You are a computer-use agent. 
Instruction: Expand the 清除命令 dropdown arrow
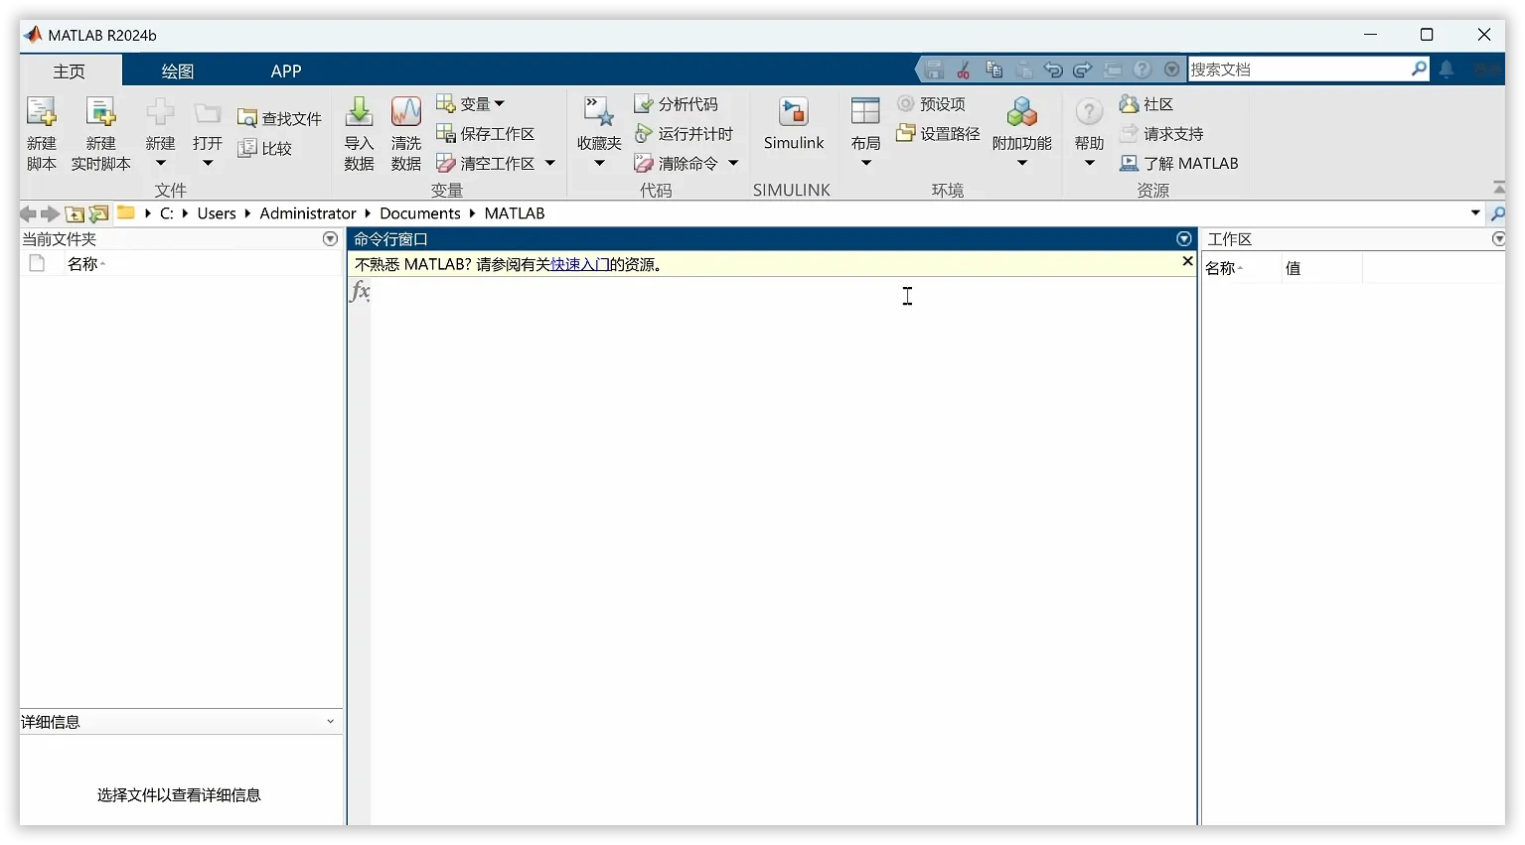(x=733, y=163)
